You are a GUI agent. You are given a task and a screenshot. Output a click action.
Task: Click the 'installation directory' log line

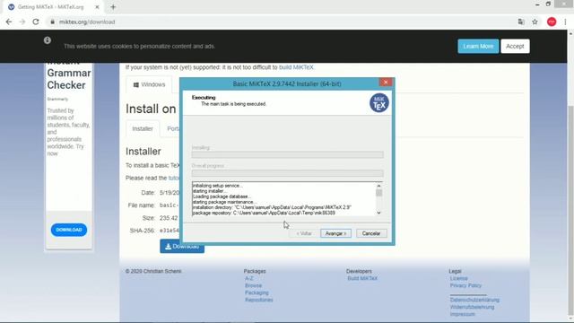click(x=272, y=207)
